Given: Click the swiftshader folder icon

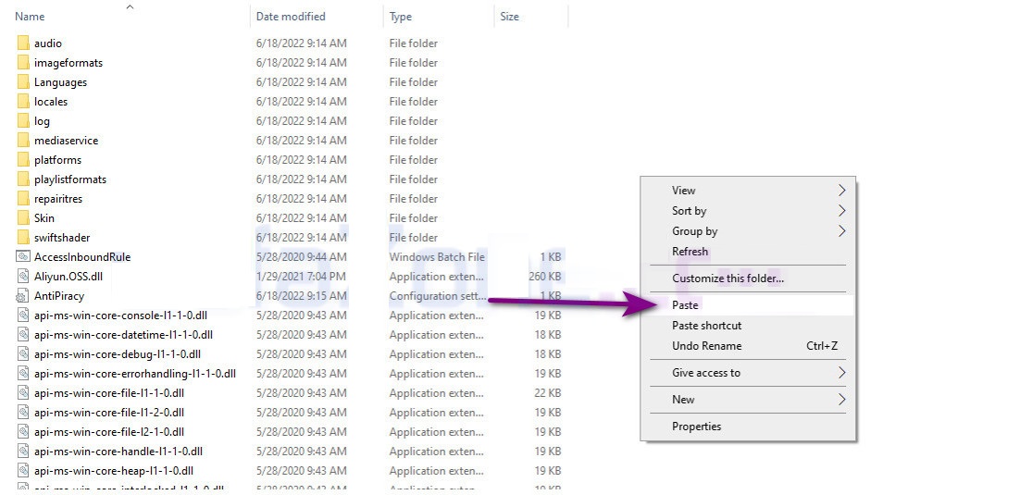Looking at the screenshot, I should pos(23,238).
